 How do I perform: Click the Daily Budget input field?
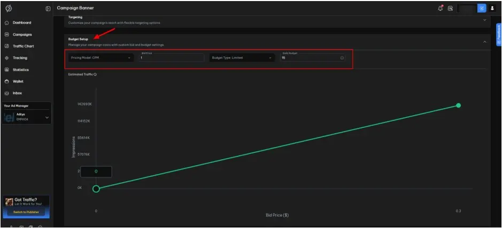(x=312, y=58)
